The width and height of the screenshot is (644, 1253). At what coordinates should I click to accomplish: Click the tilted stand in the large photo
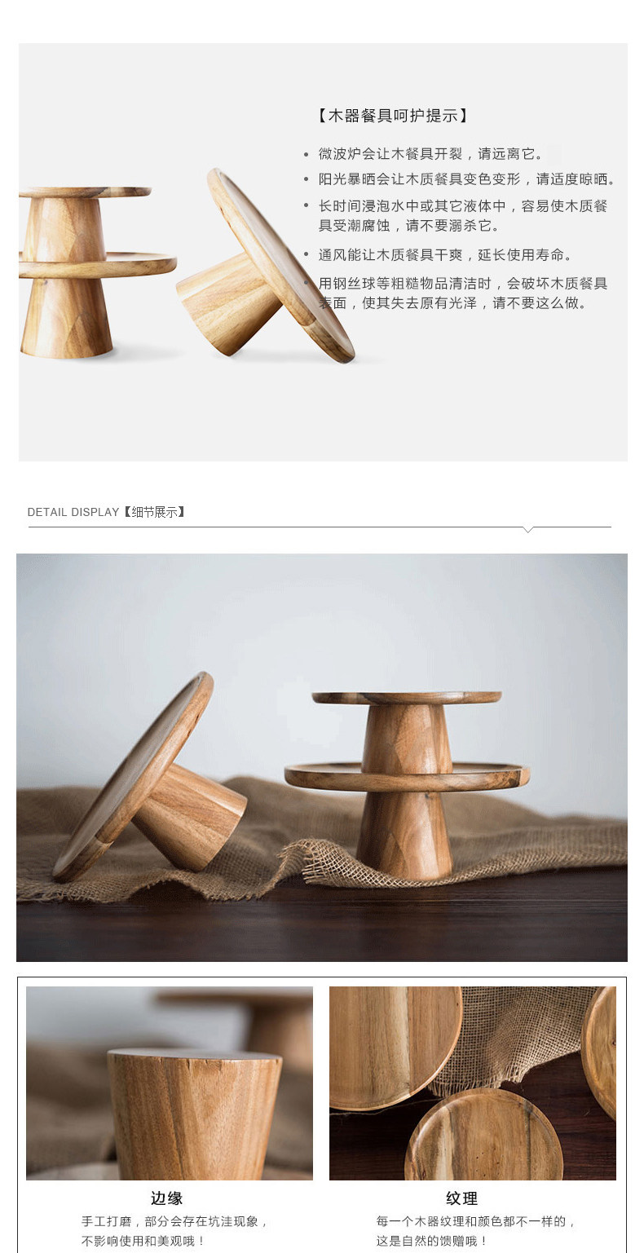pos(149,777)
